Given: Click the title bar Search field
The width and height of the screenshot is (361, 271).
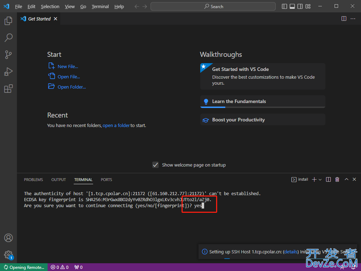Looking at the screenshot, I should point(213,6).
